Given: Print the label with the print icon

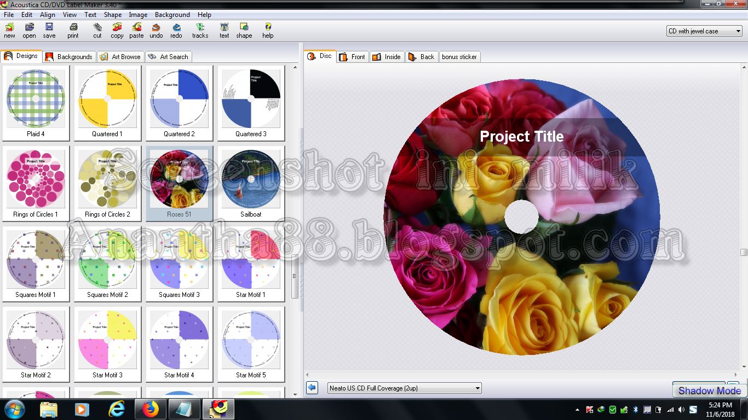Looking at the screenshot, I should [73, 30].
